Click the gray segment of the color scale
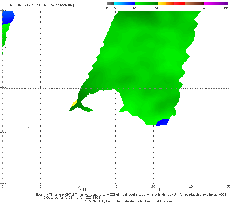This screenshot has width=231, height=203. [x=111, y=4]
